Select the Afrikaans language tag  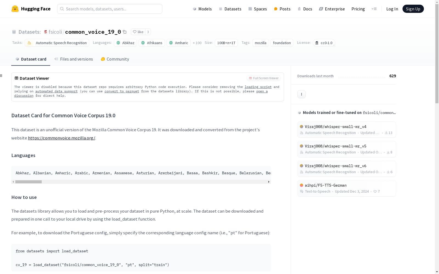click(152, 43)
